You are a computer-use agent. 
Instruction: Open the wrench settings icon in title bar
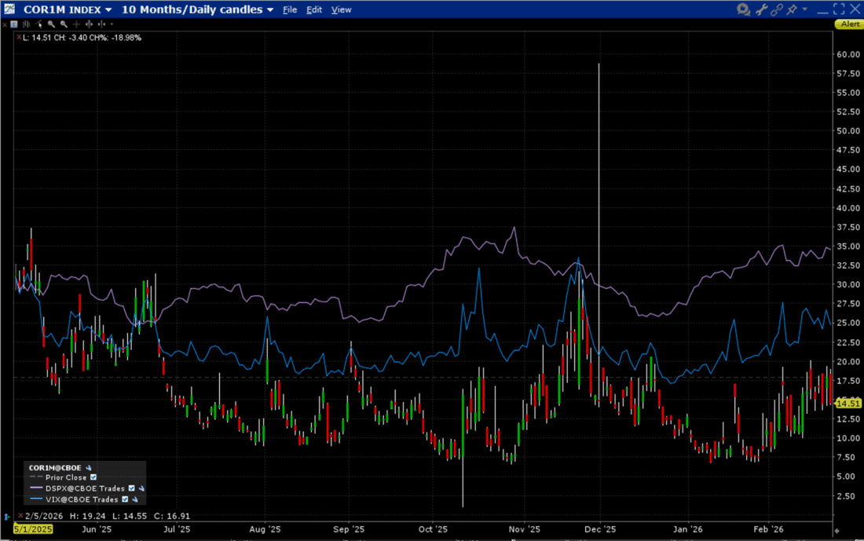pyautogui.click(x=762, y=9)
